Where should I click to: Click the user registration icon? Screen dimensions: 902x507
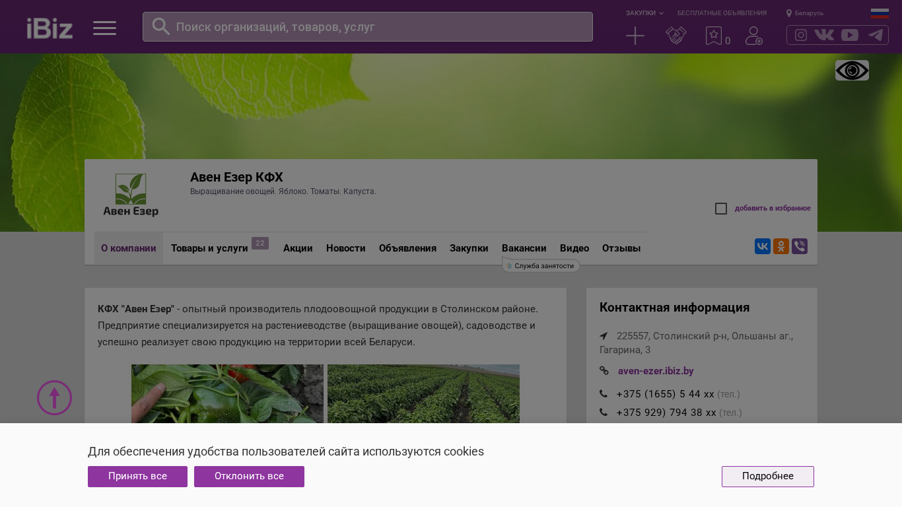coord(754,36)
